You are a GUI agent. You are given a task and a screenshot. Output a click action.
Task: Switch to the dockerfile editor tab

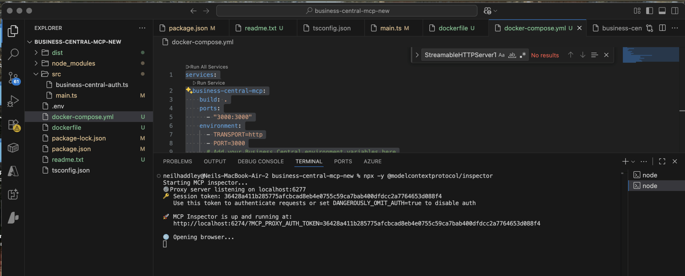click(456, 28)
